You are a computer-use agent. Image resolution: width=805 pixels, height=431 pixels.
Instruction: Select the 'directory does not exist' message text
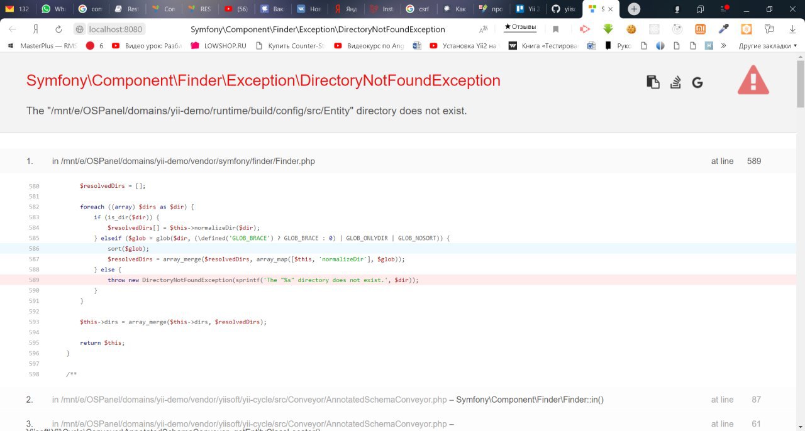(x=247, y=111)
